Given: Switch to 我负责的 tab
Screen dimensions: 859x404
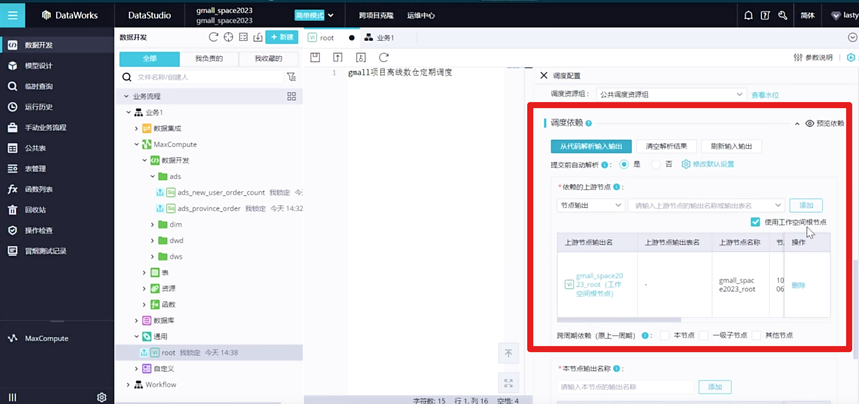Looking at the screenshot, I should 209,58.
